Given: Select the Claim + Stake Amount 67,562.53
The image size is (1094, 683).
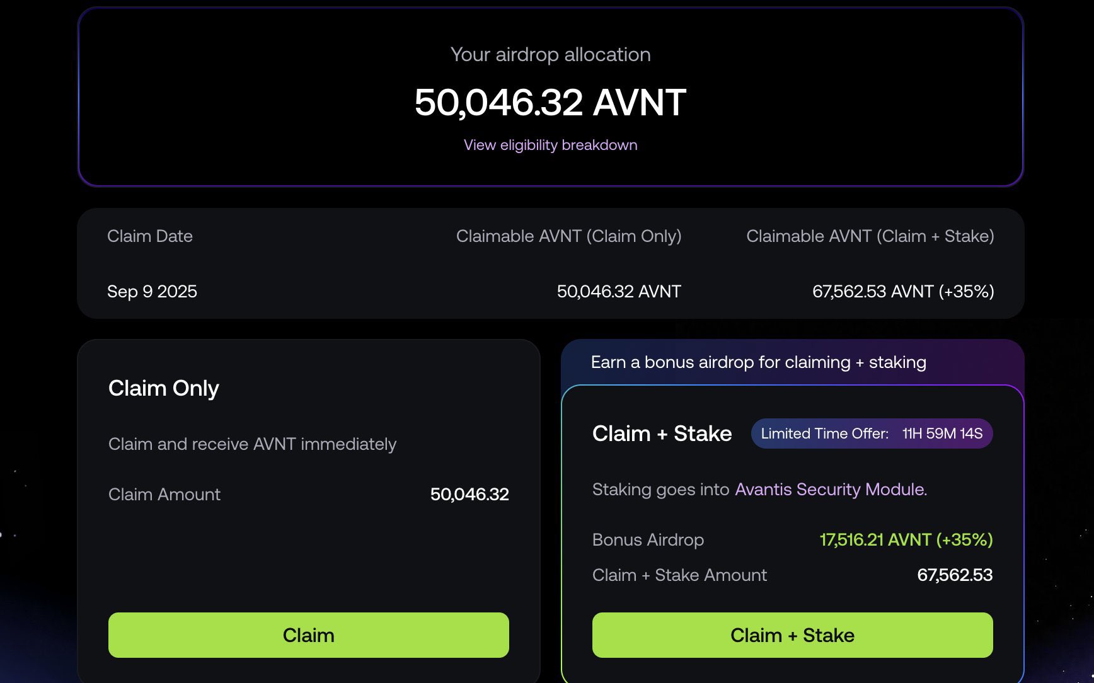Looking at the screenshot, I should (x=955, y=575).
